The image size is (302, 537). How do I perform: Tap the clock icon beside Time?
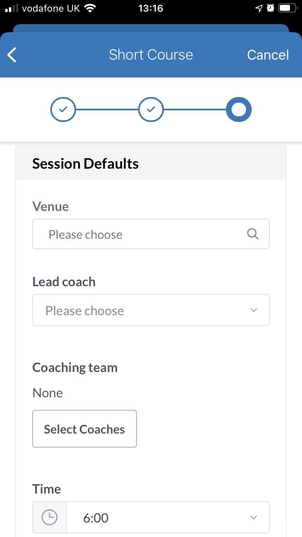[x=50, y=517]
